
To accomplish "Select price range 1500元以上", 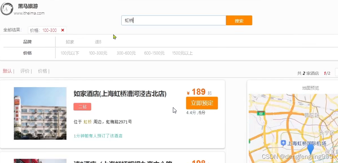I will click(182, 53).
